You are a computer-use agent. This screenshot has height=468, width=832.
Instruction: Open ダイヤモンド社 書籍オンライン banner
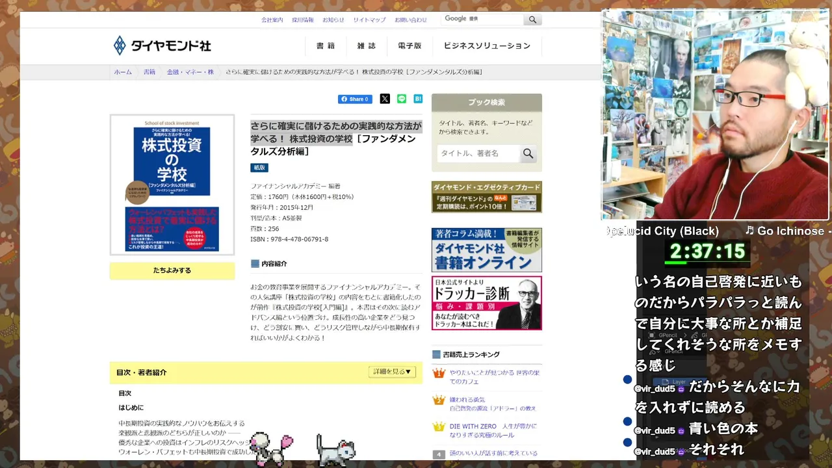[487, 250]
